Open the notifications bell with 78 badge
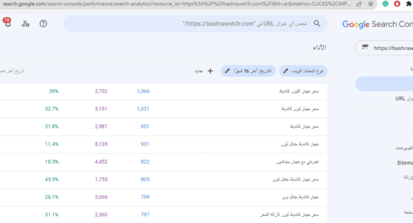 pyautogui.click(x=7, y=23)
